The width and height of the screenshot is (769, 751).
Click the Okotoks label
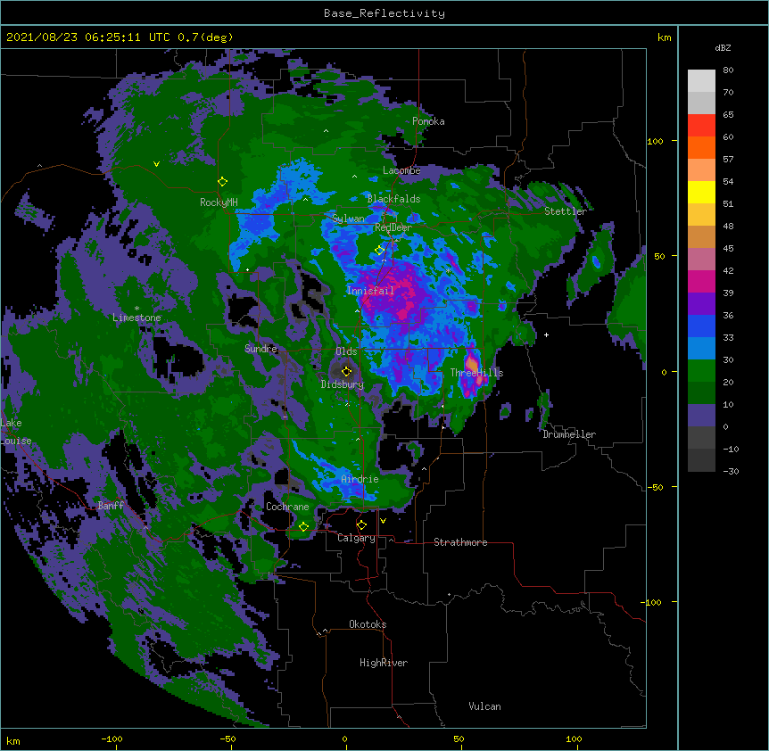click(368, 624)
